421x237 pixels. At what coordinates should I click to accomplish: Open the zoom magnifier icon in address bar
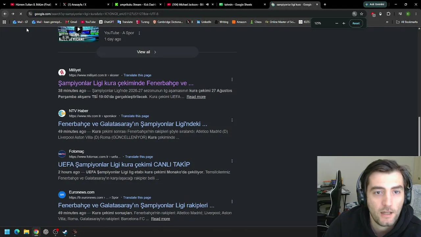tap(355, 14)
